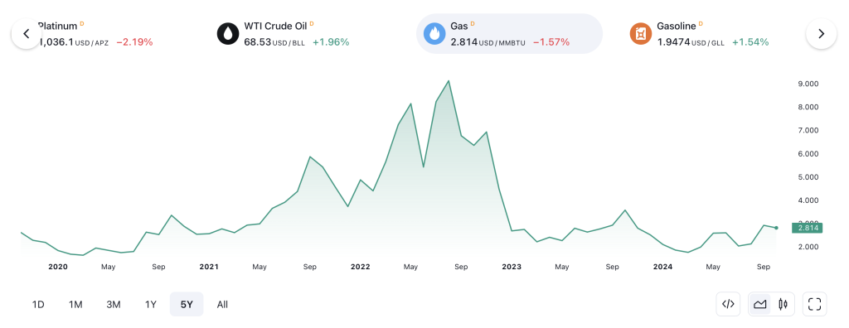The image size is (849, 328).
Task: Click the blue Gas flame icon
Action: tap(434, 34)
